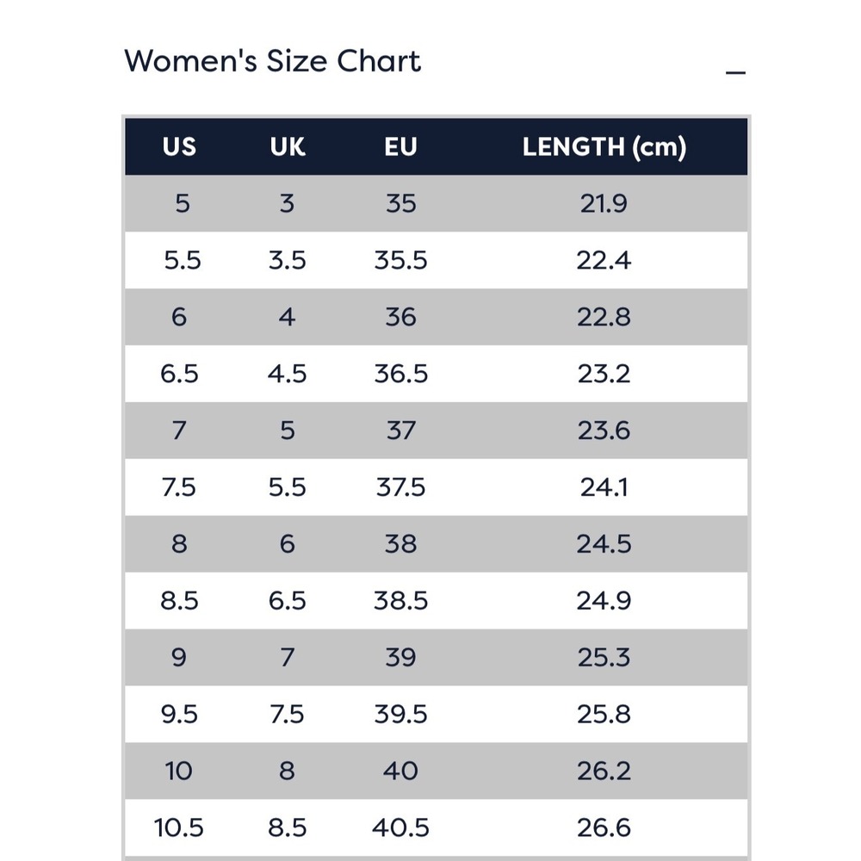Collapse the Women's Size Chart section

pos(735,72)
